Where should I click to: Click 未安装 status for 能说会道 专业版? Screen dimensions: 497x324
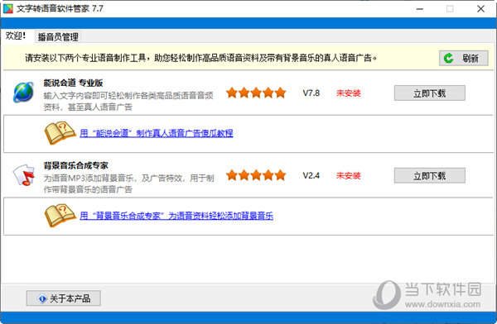tap(349, 93)
